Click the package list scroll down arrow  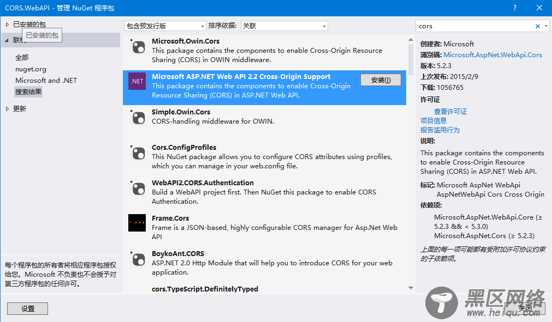411,288
